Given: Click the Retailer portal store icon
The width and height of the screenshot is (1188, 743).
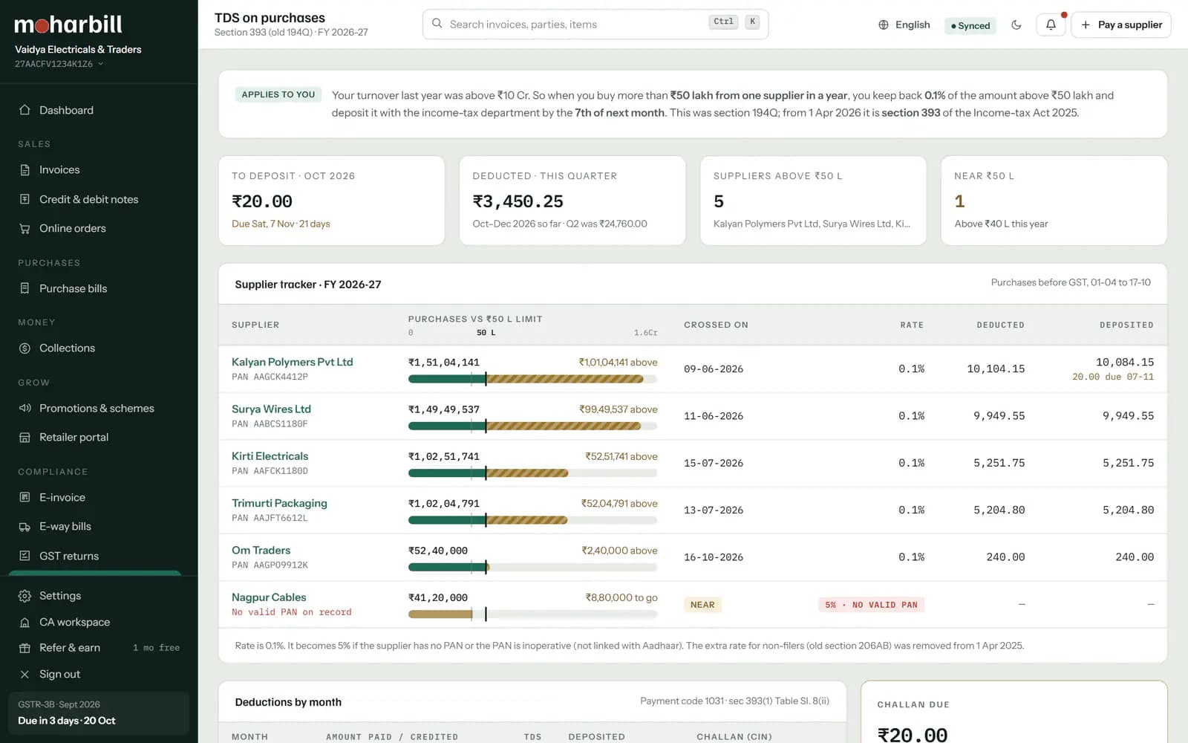Looking at the screenshot, I should (25, 437).
